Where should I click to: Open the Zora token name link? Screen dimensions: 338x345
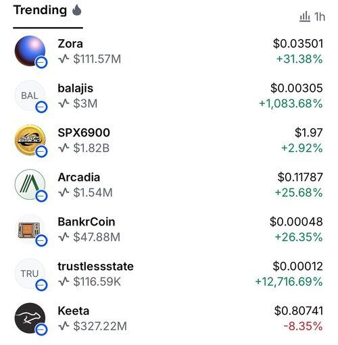pos(70,43)
